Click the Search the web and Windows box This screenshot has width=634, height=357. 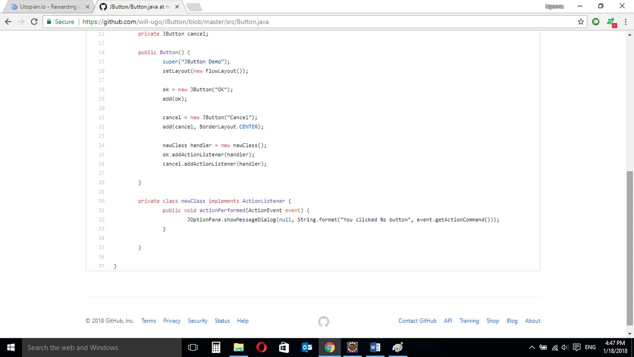point(102,348)
